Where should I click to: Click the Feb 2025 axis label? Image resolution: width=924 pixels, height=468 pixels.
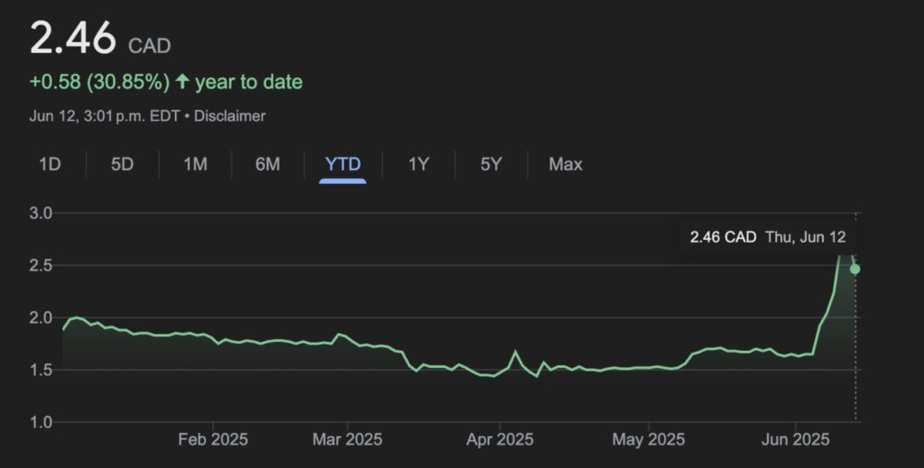(x=213, y=439)
